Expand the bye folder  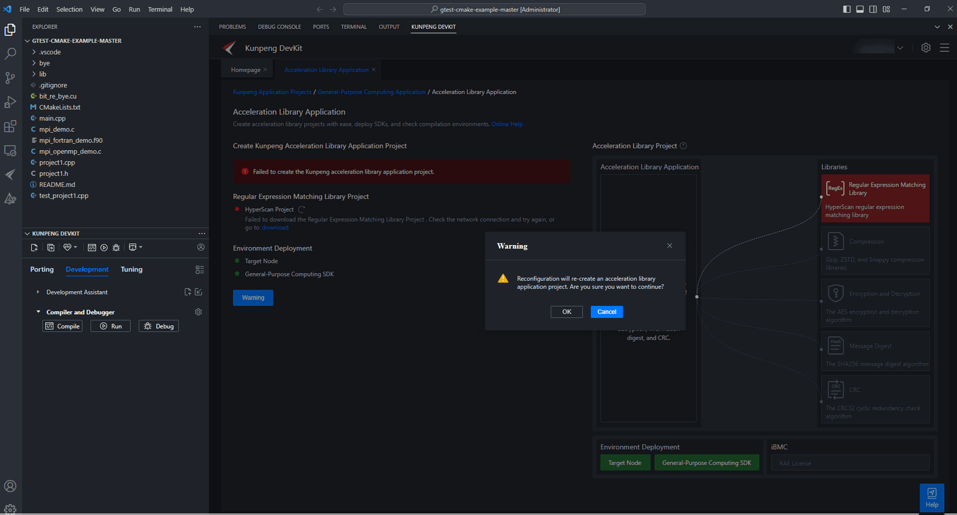34,63
